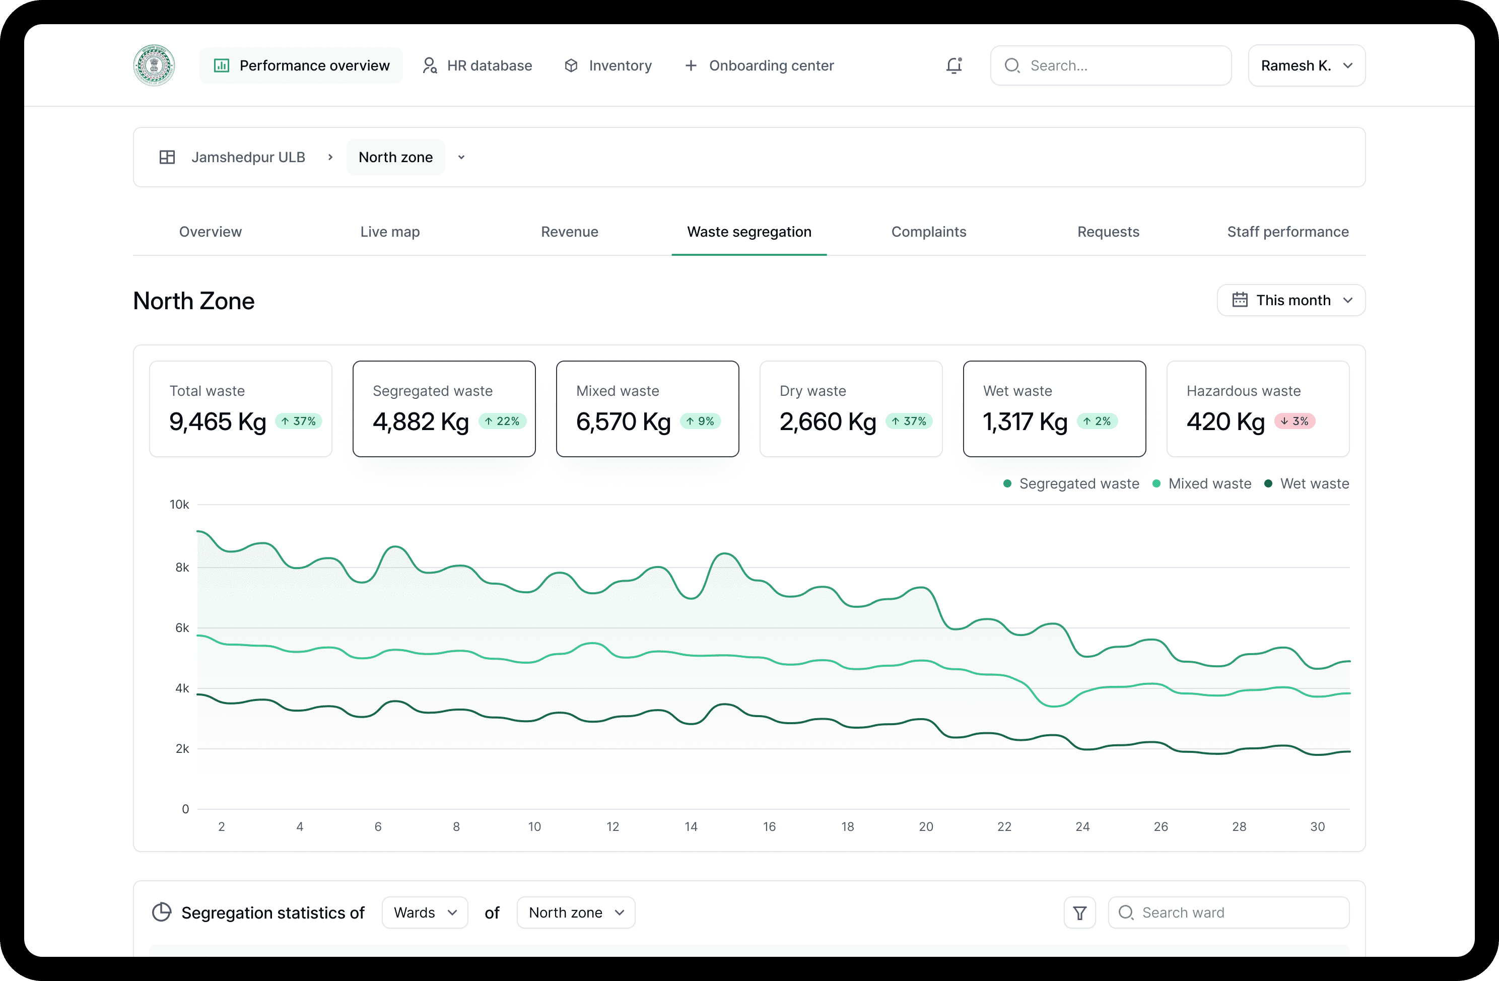Viewport: 1499px width, 981px height.
Task: Click the pie chart icon beside Segregation statistics
Action: pyautogui.click(x=162, y=913)
